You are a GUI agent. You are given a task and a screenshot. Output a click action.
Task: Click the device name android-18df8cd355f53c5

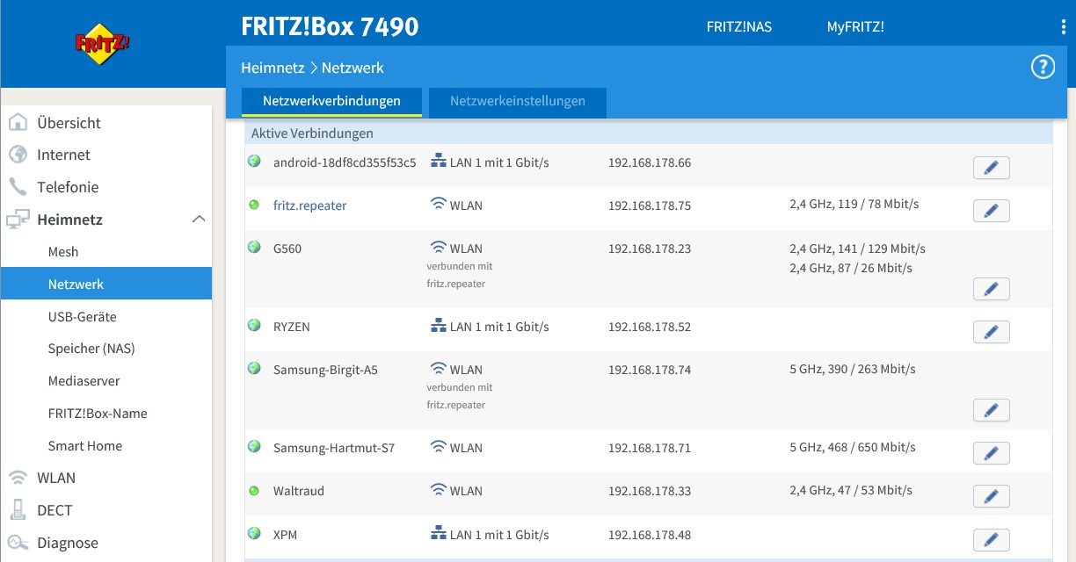pyautogui.click(x=345, y=162)
